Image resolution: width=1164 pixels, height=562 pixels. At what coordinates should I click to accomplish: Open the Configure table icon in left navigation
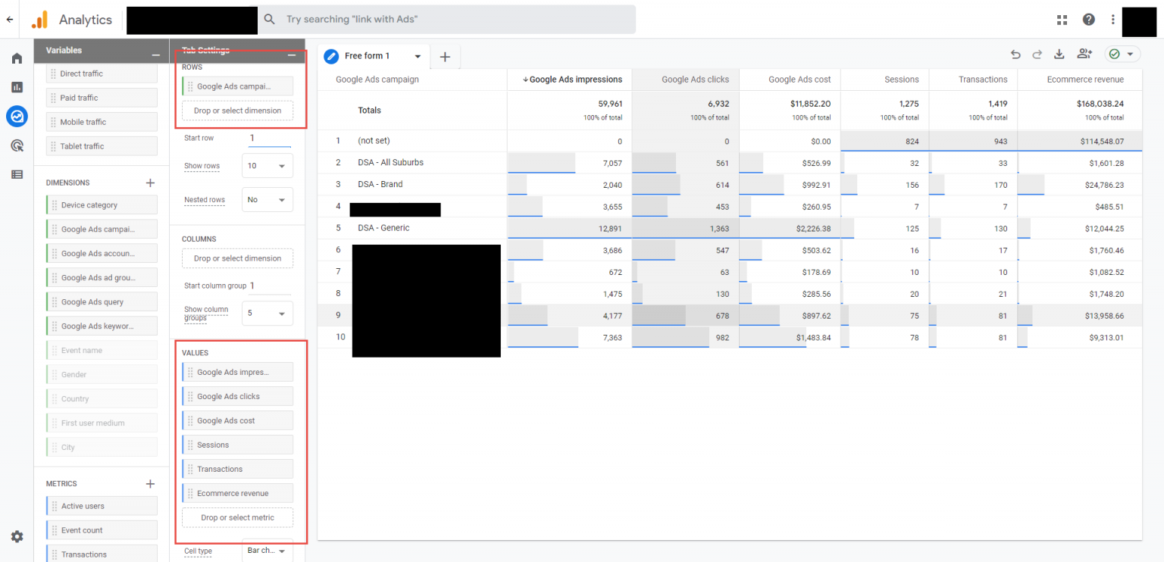click(17, 174)
